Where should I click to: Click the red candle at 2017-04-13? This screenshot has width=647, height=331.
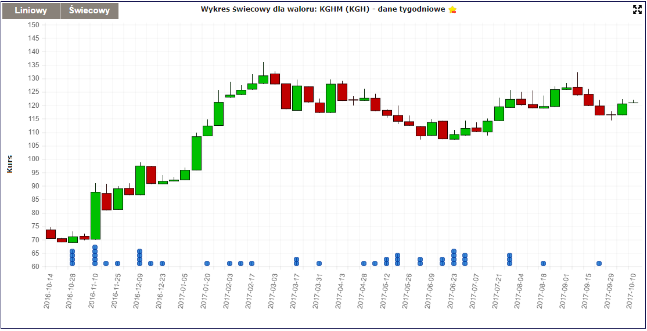pyautogui.click(x=342, y=92)
